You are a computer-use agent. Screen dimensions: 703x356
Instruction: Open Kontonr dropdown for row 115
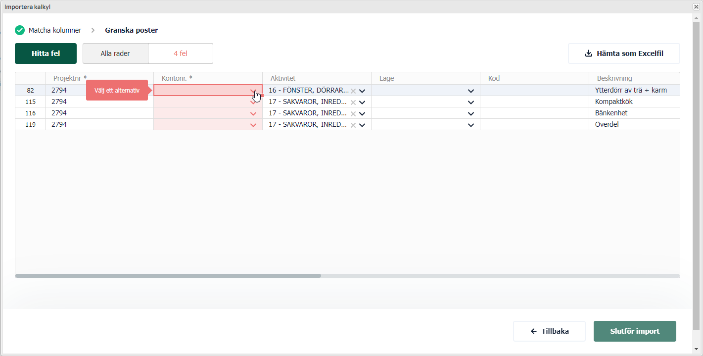point(253,102)
